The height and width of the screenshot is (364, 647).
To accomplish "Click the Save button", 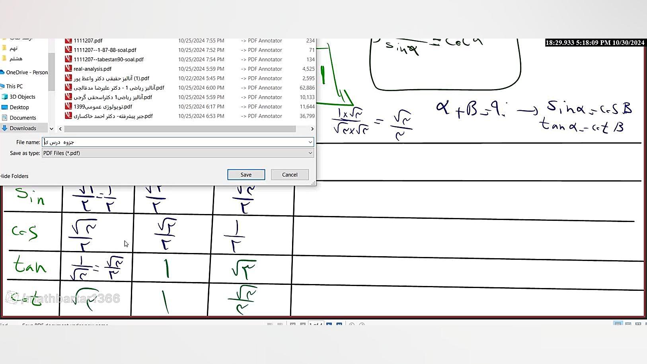I will pos(246,175).
